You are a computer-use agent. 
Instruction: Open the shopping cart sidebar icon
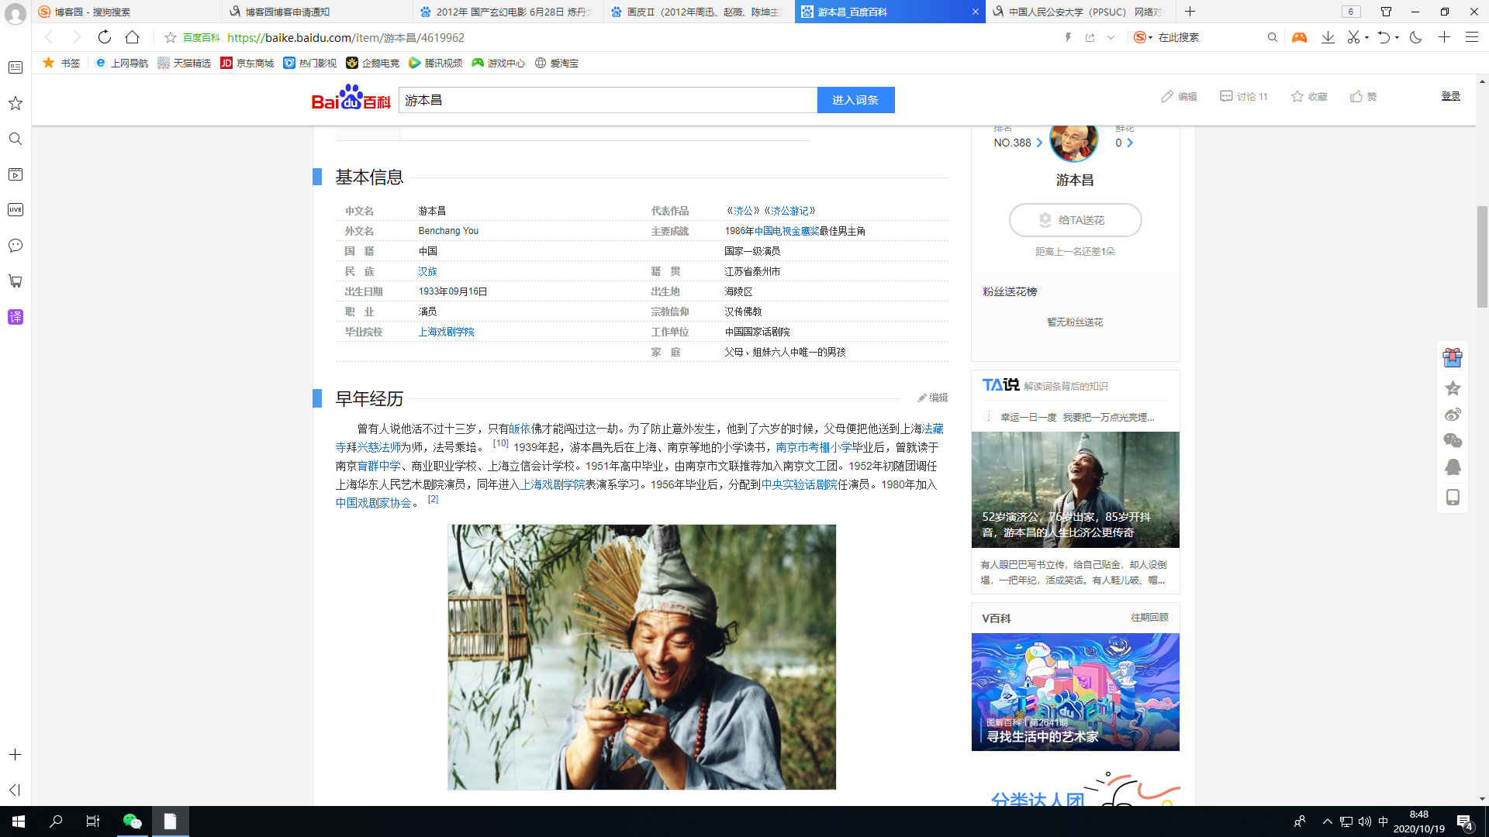(16, 281)
